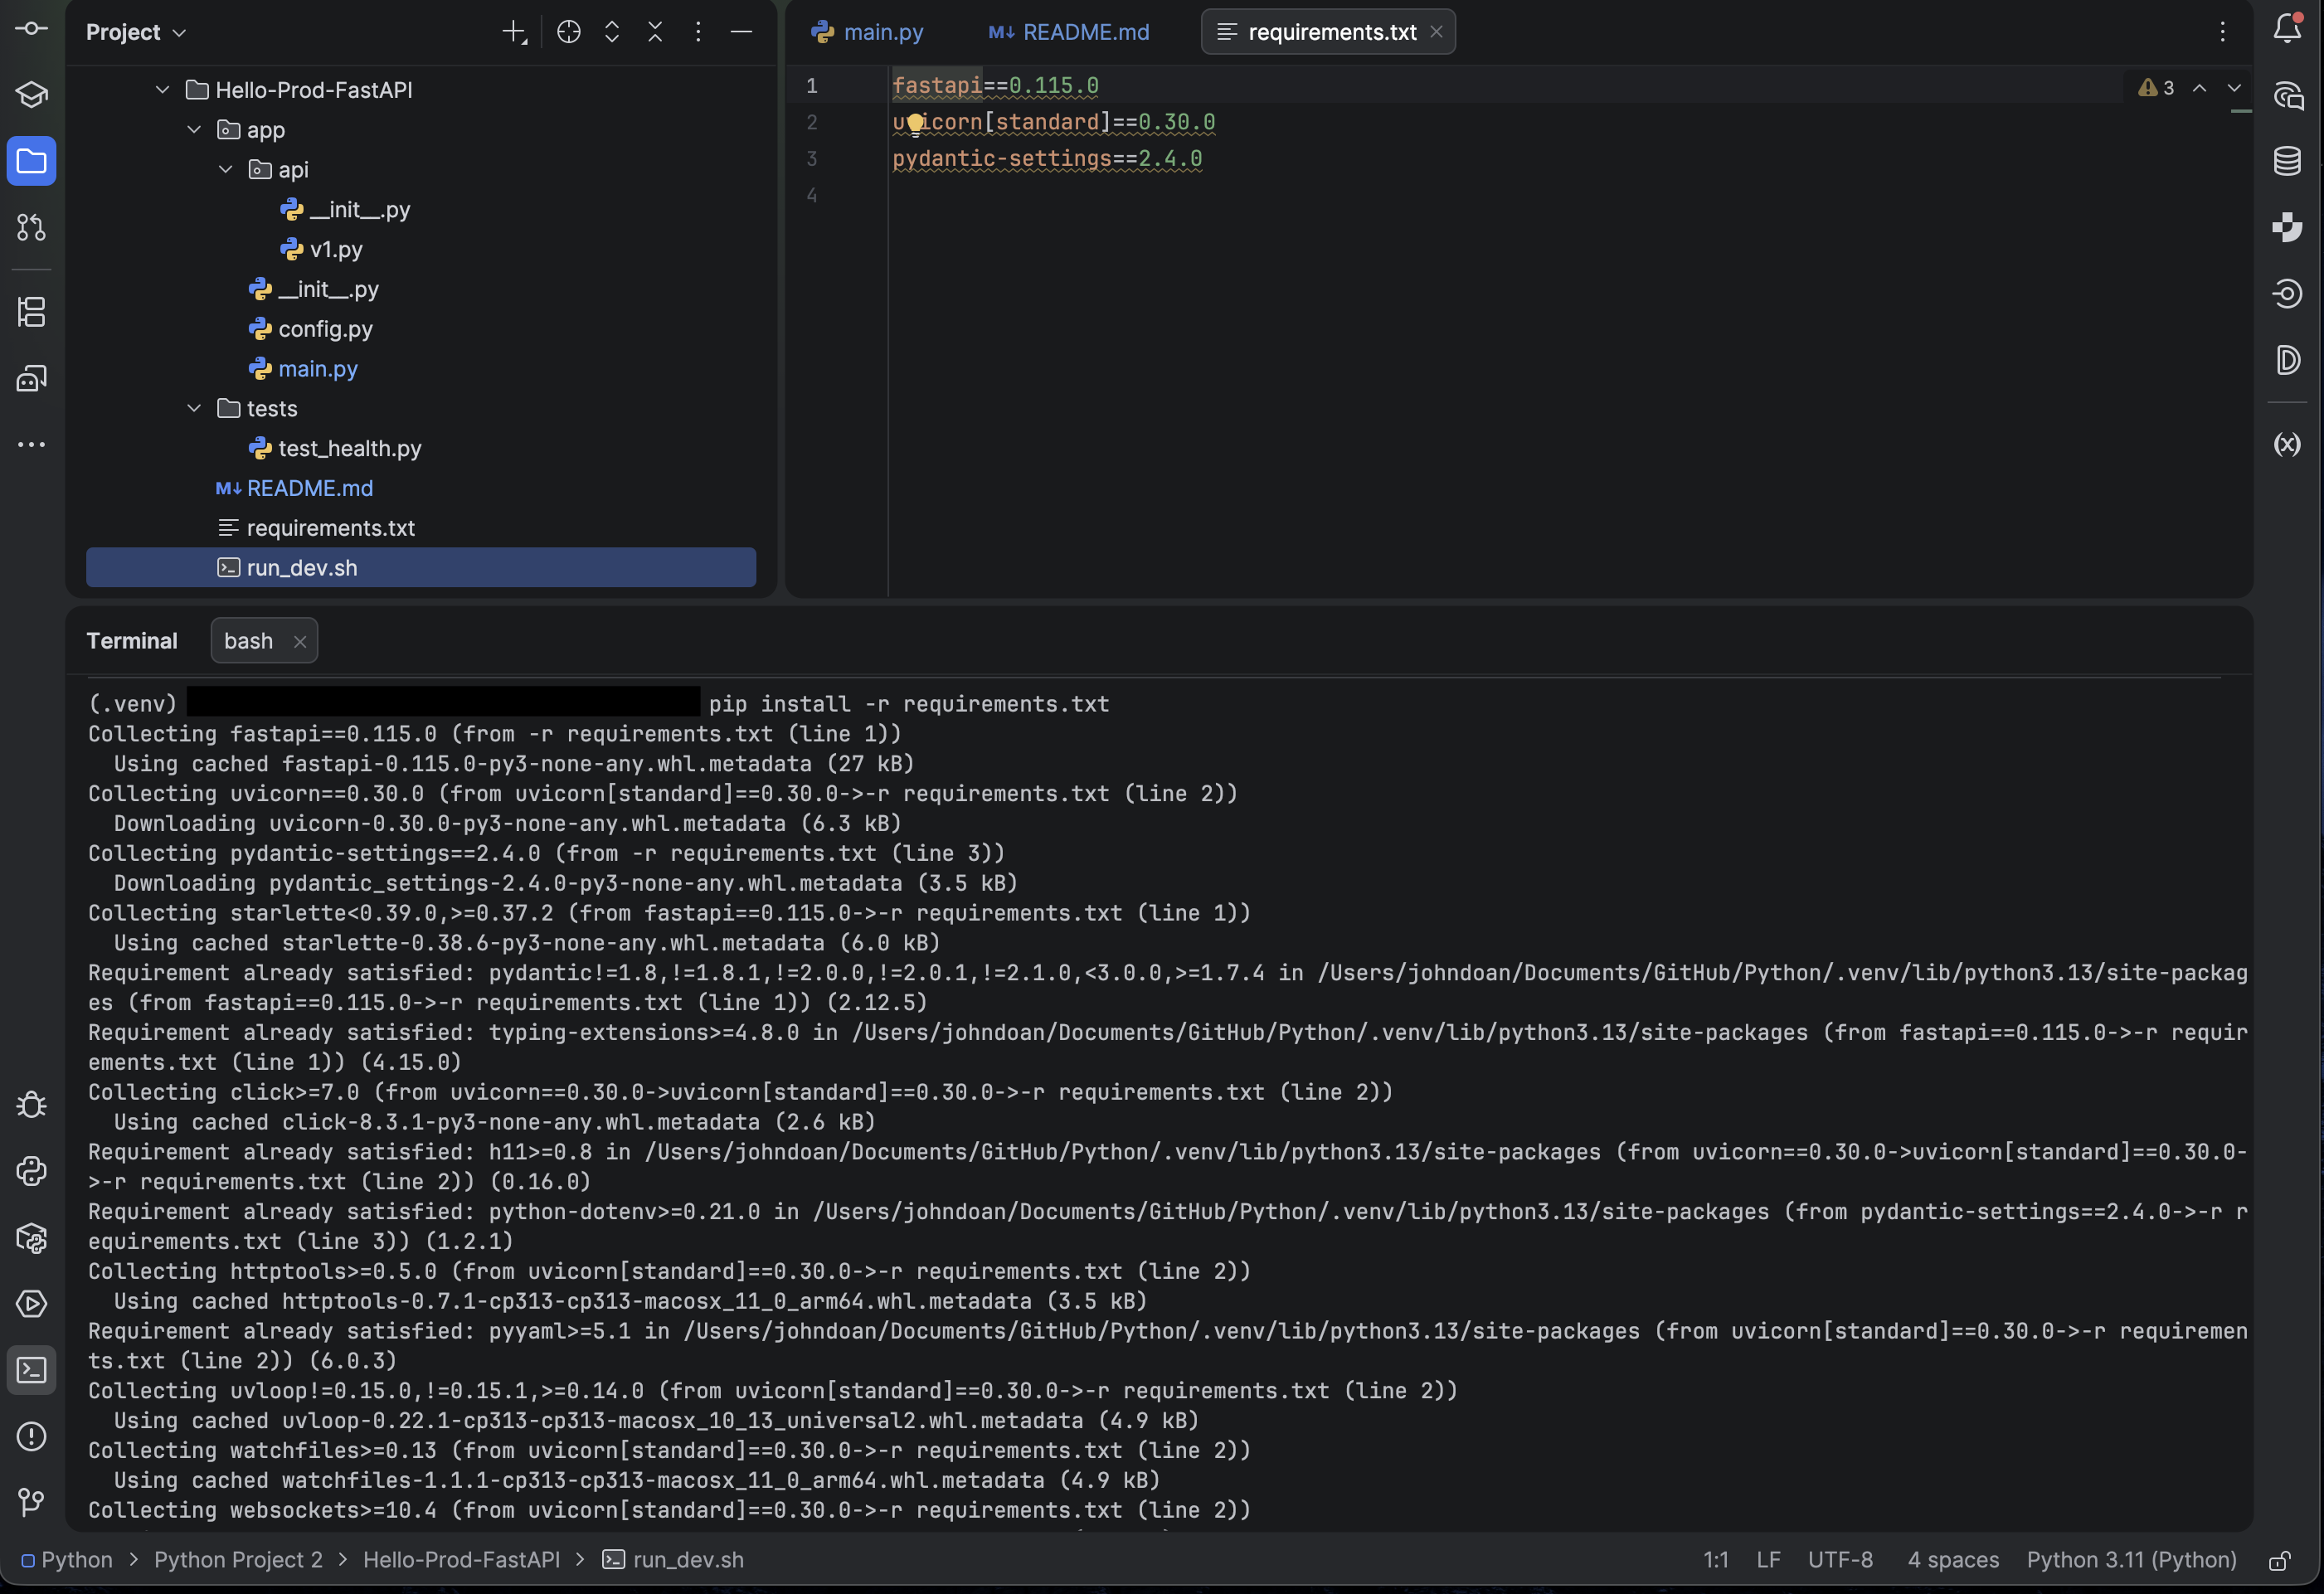Collapse the tests folder chevron
The image size is (2324, 1594).
[194, 408]
